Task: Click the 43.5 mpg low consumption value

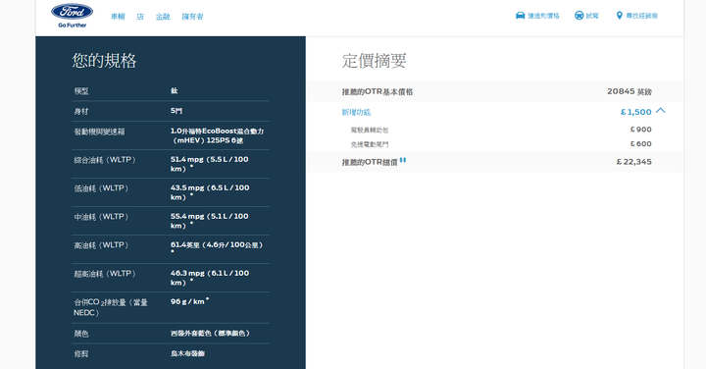Action: point(210,192)
